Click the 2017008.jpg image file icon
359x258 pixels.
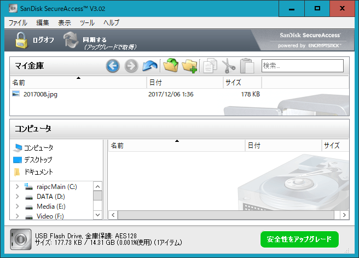point(16,94)
